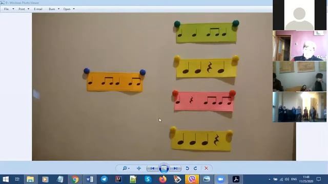Open the zoom magnifier control
Viewport: 328px width, 184px height.
[126, 168]
